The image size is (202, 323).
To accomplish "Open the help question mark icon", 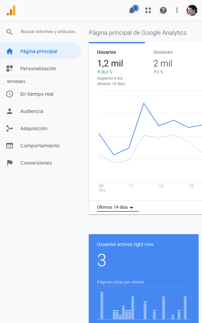I will [x=163, y=10].
